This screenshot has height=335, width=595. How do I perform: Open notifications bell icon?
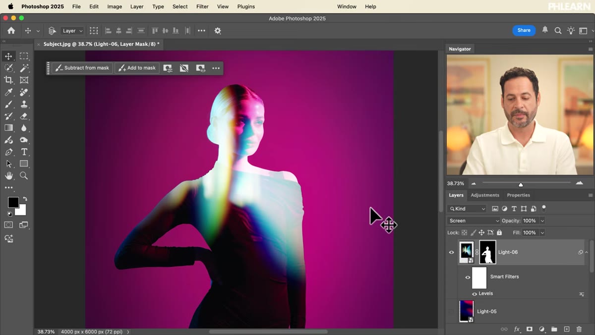coord(545,30)
